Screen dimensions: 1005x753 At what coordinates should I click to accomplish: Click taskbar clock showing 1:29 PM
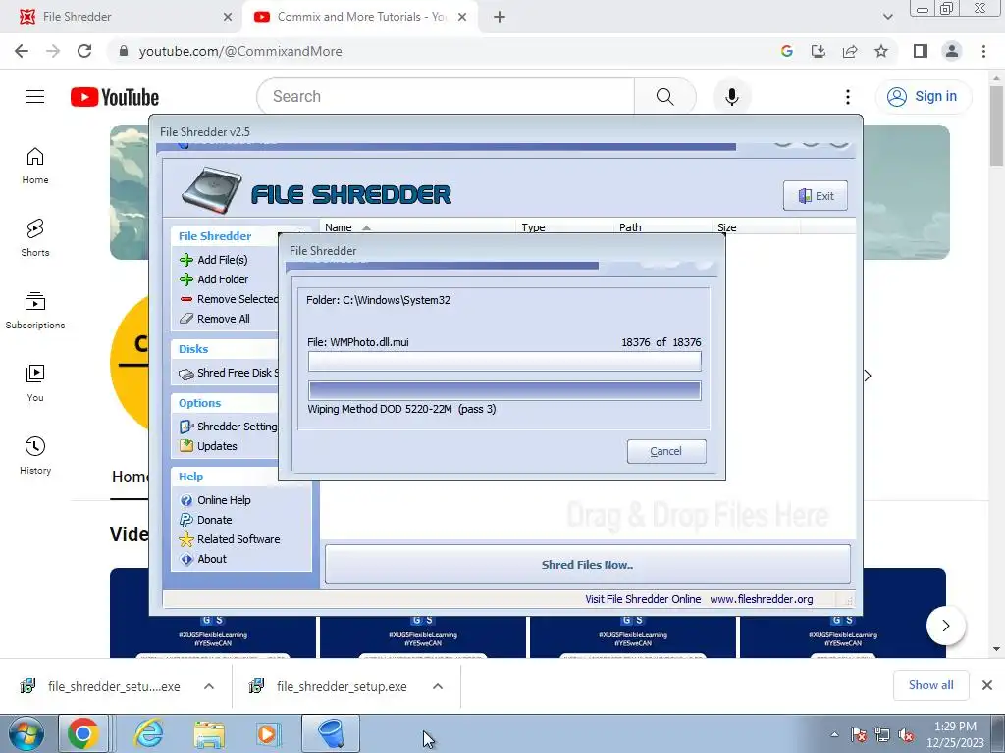pos(955,734)
